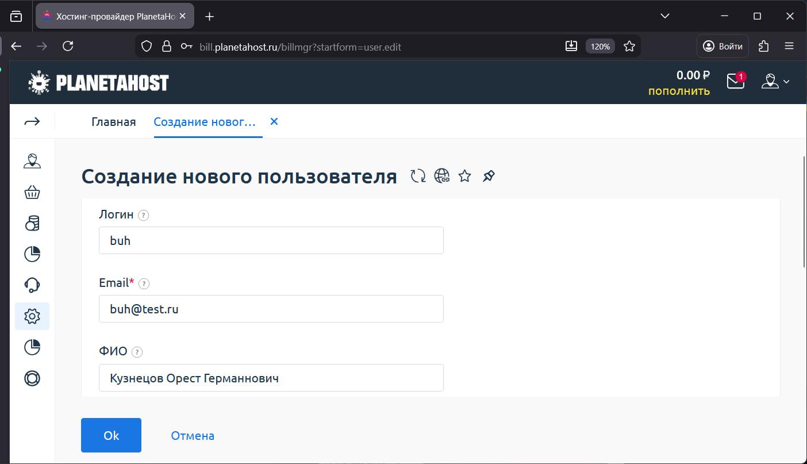The width and height of the screenshot is (807, 464).
Task: Click inside the Логин input field
Action: click(x=271, y=240)
